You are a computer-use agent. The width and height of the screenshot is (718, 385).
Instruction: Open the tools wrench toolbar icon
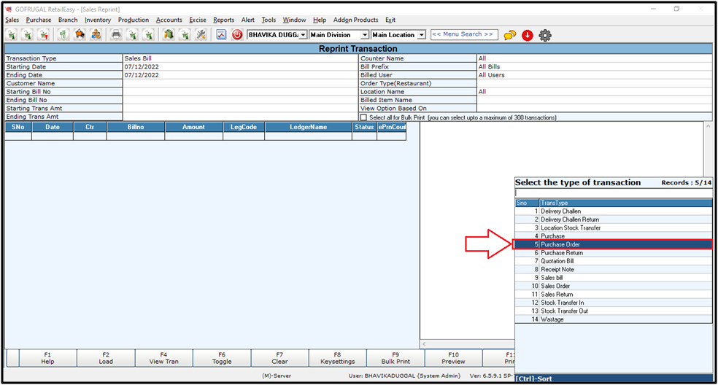(201, 35)
